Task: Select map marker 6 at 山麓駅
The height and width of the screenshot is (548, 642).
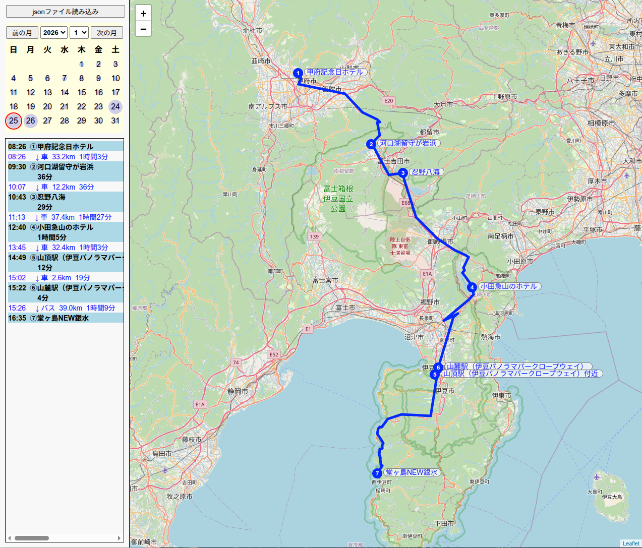Action: point(439,368)
